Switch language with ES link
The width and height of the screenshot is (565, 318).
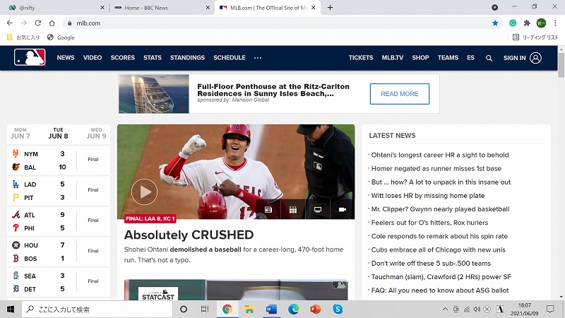point(470,58)
